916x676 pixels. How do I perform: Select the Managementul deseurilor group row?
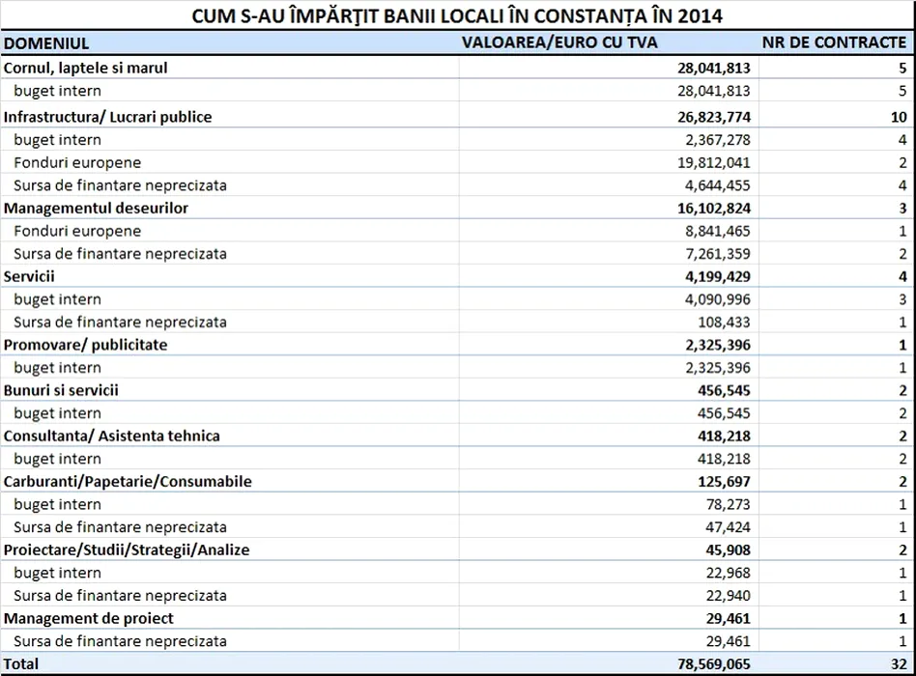click(97, 208)
